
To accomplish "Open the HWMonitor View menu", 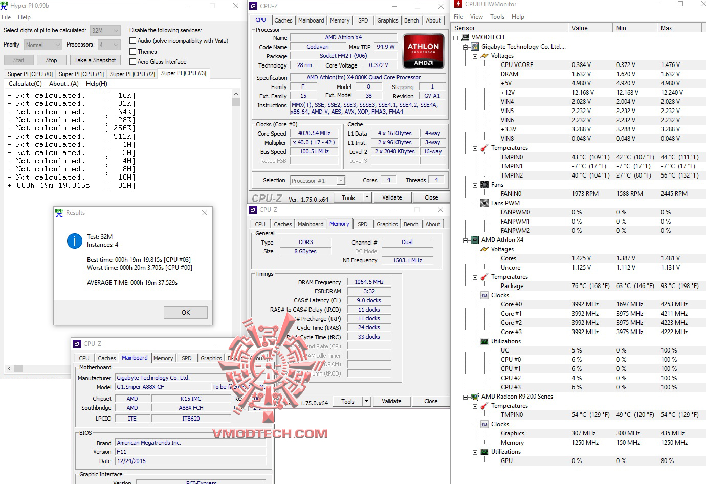I will click(x=476, y=17).
